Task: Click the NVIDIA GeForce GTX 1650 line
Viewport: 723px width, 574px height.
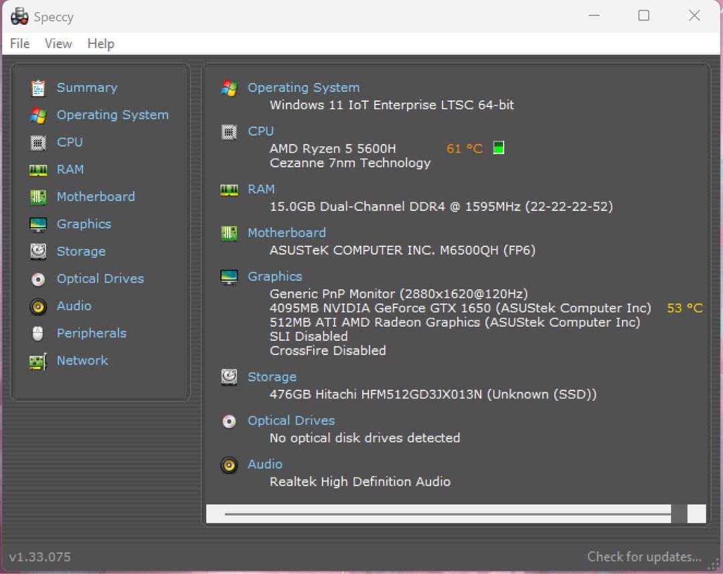Action: 461,308
